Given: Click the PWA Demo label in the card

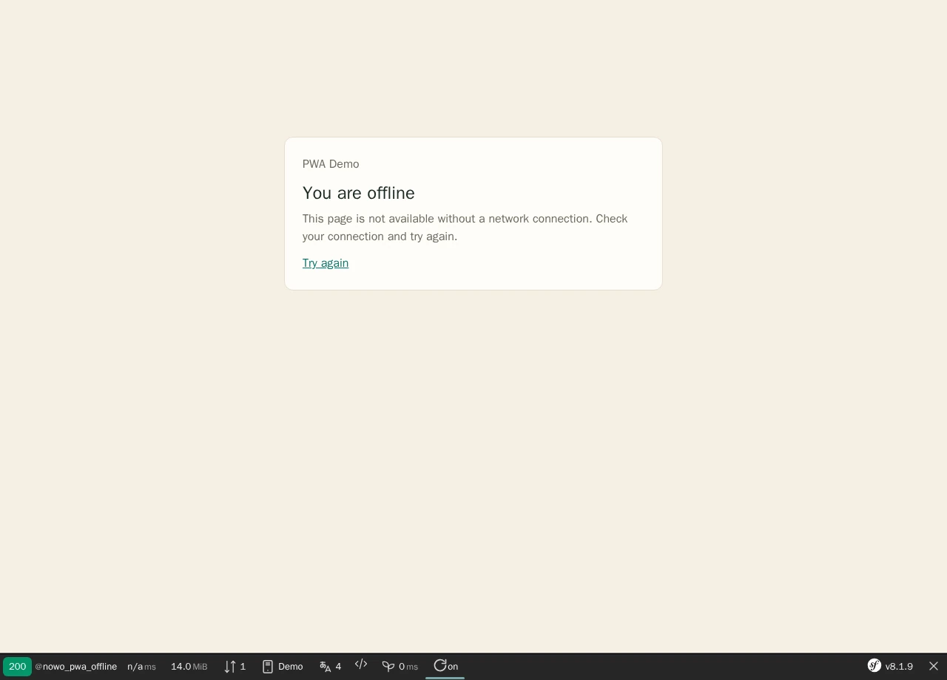Looking at the screenshot, I should tap(331, 164).
